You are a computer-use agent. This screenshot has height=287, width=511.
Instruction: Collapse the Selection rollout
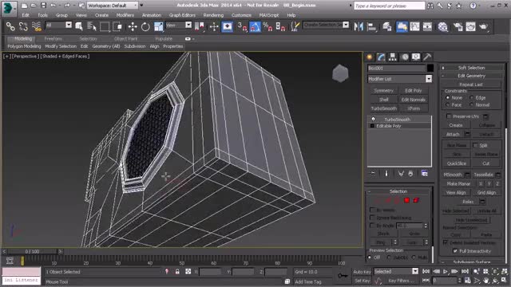coord(398,191)
